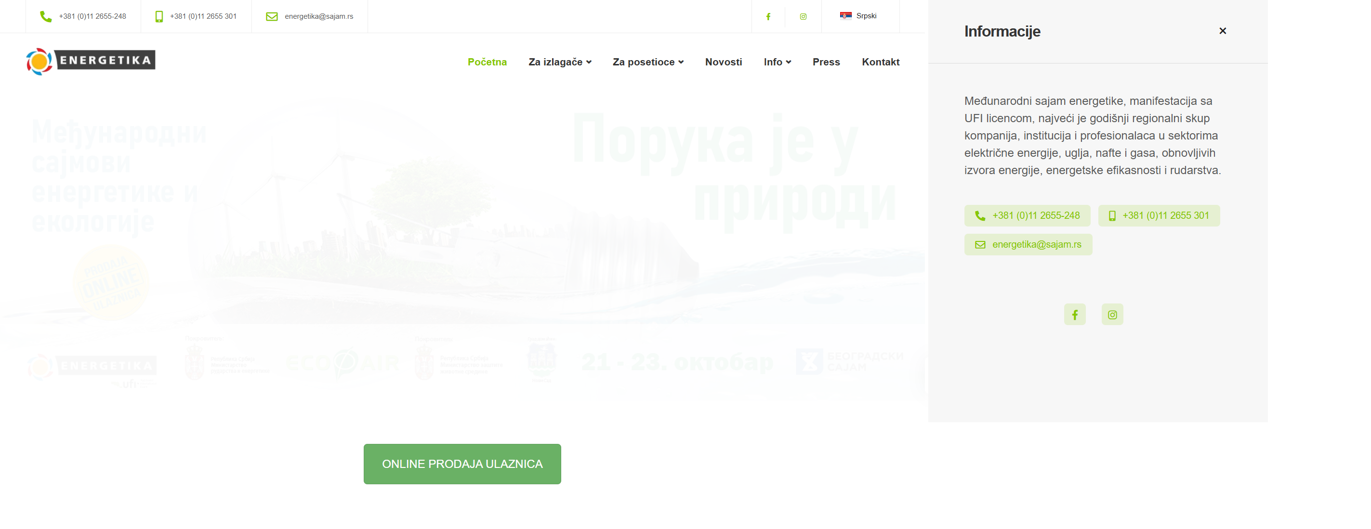The width and height of the screenshot is (1371, 529).
Task: Click the green phone icon in header
Action: (x=46, y=16)
